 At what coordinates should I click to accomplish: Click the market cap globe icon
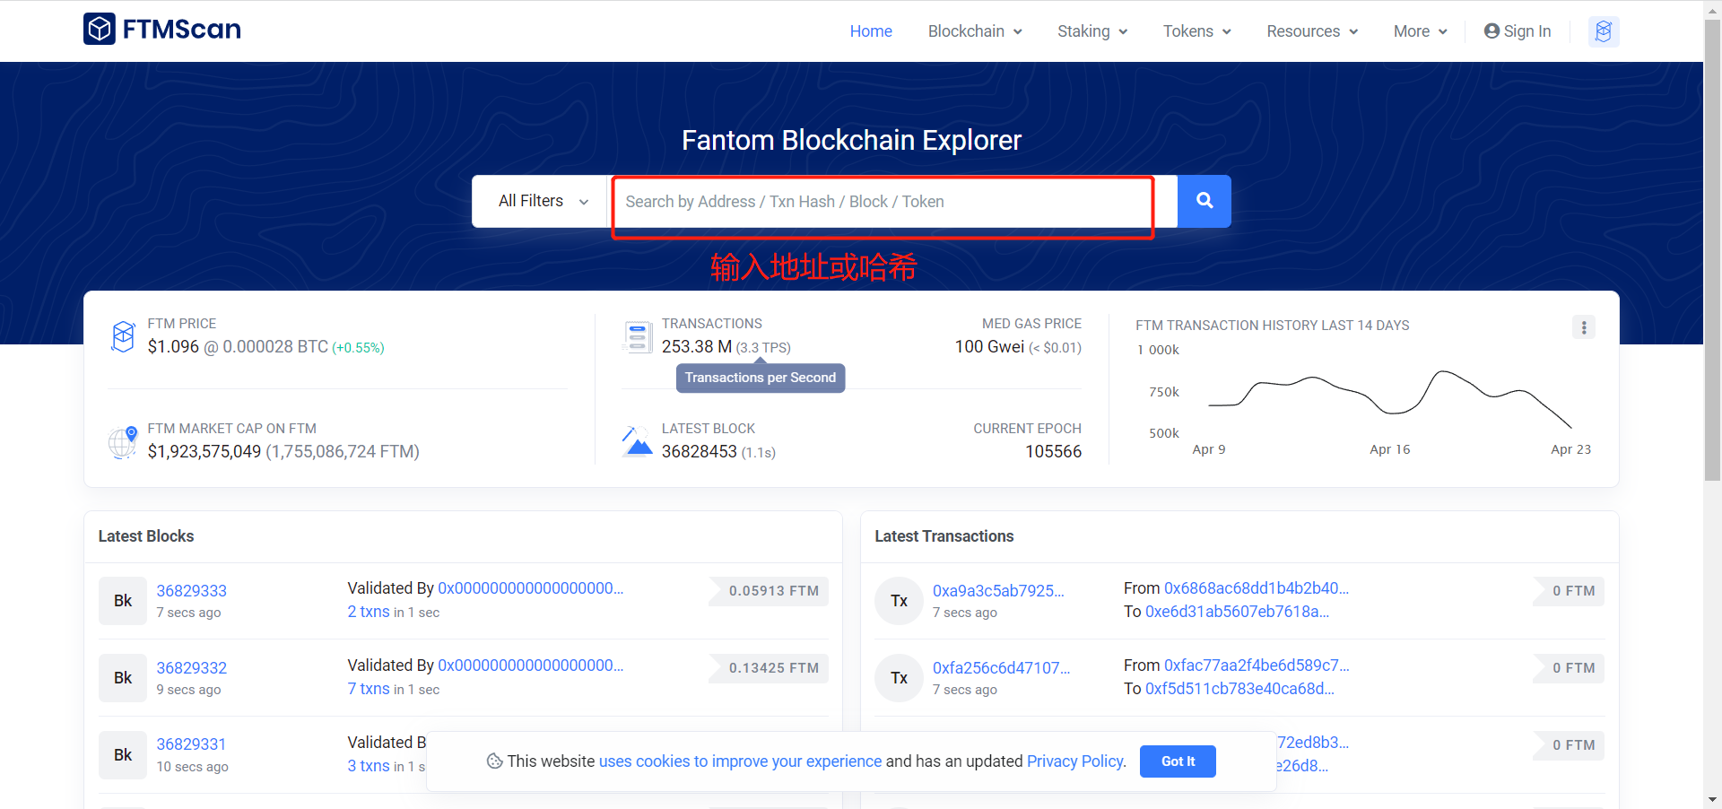[x=123, y=442]
